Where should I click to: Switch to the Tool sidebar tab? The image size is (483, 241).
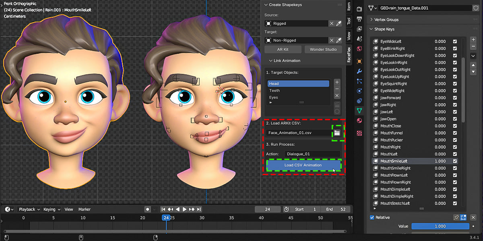[x=349, y=20]
